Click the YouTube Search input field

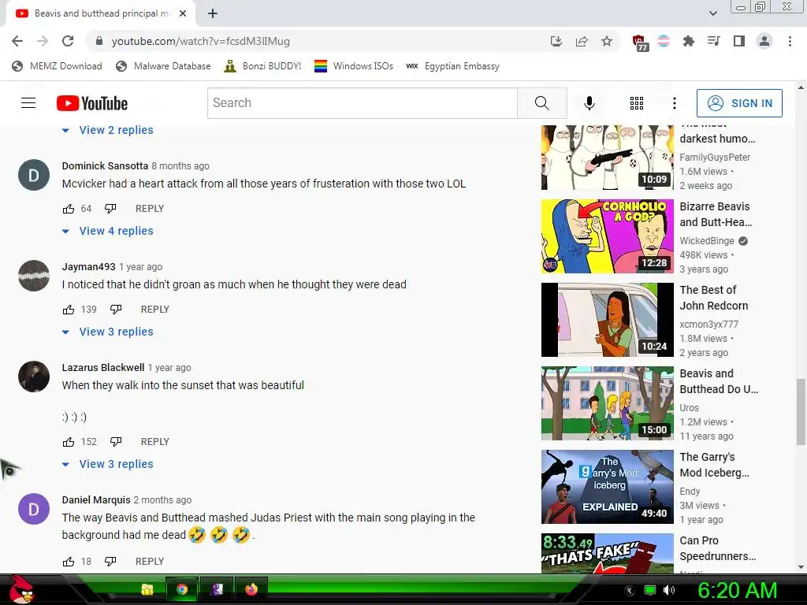click(363, 103)
